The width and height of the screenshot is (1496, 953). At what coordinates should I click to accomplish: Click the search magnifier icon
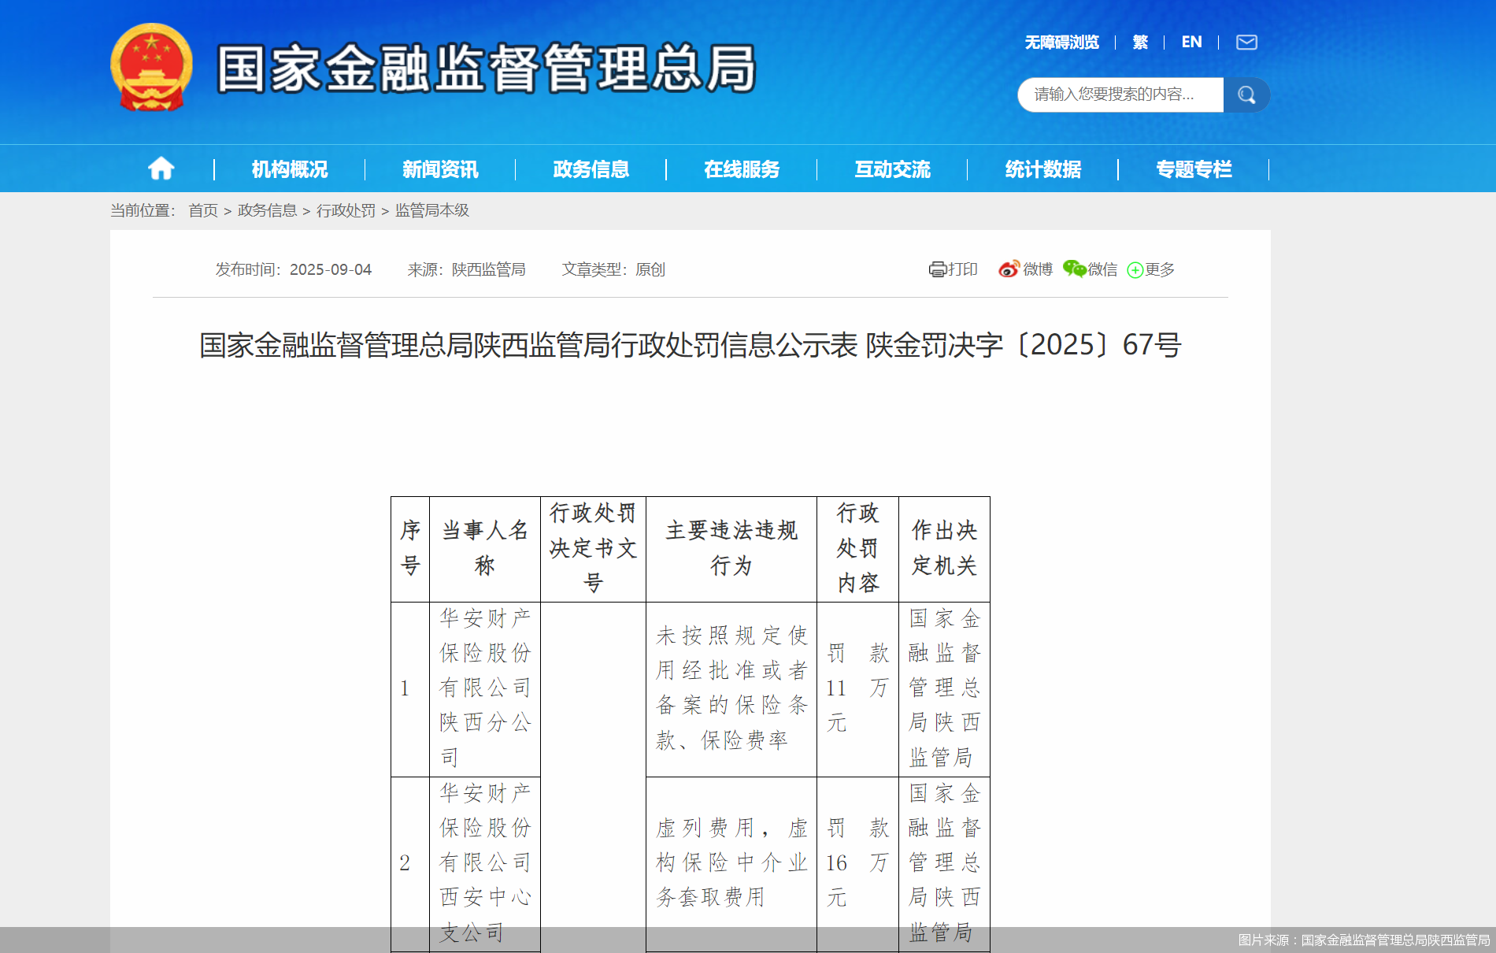(1246, 95)
